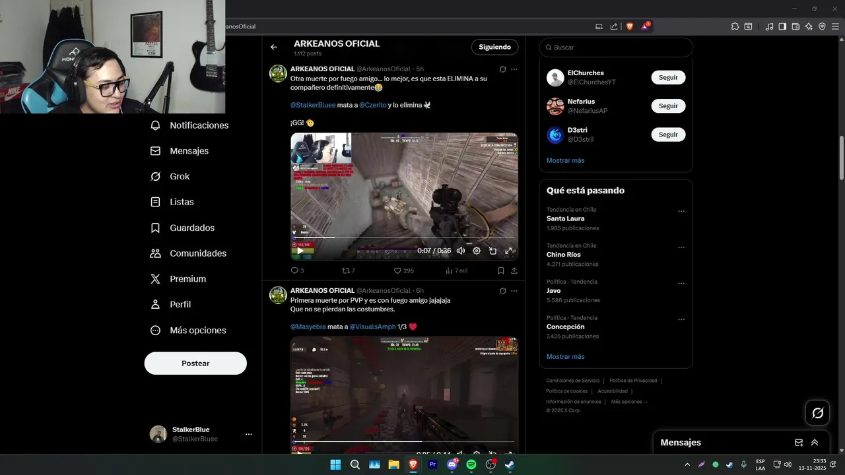Open the floating Grok button
The width and height of the screenshot is (845, 475).
pyautogui.click(x=817, y=413)
